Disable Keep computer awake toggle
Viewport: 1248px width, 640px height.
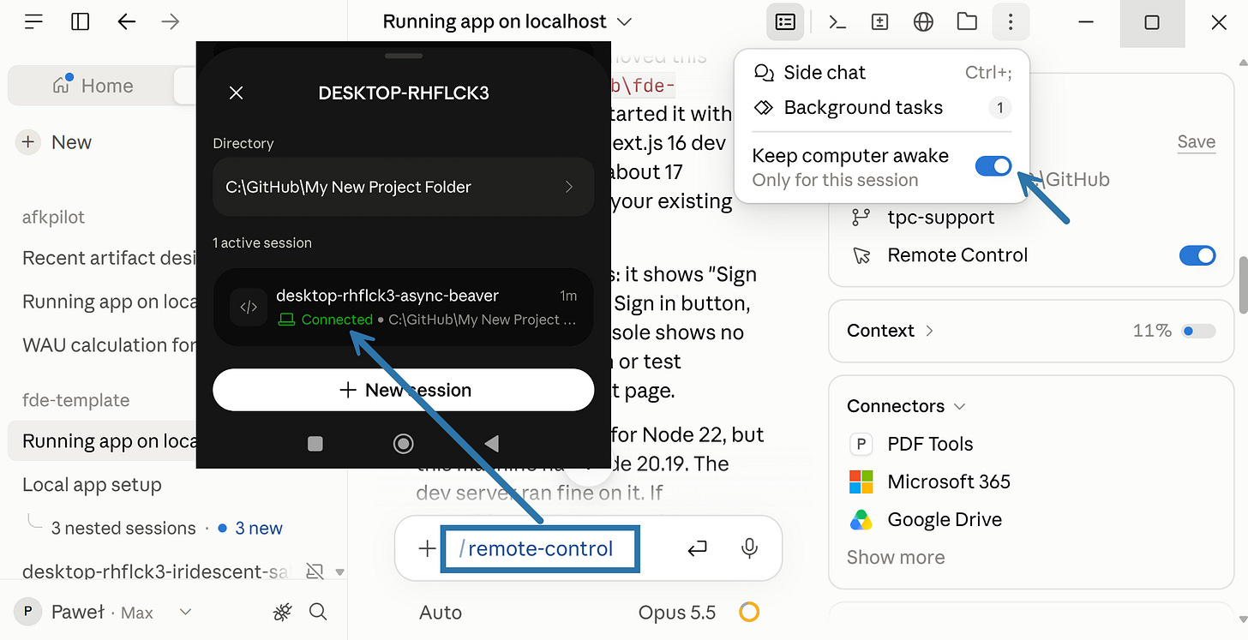993,166
